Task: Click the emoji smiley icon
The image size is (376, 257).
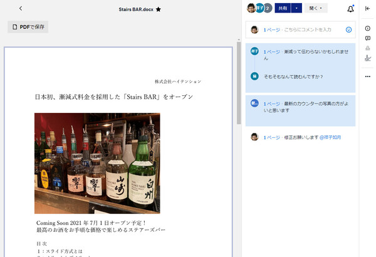Action: (x=348, y=29)
